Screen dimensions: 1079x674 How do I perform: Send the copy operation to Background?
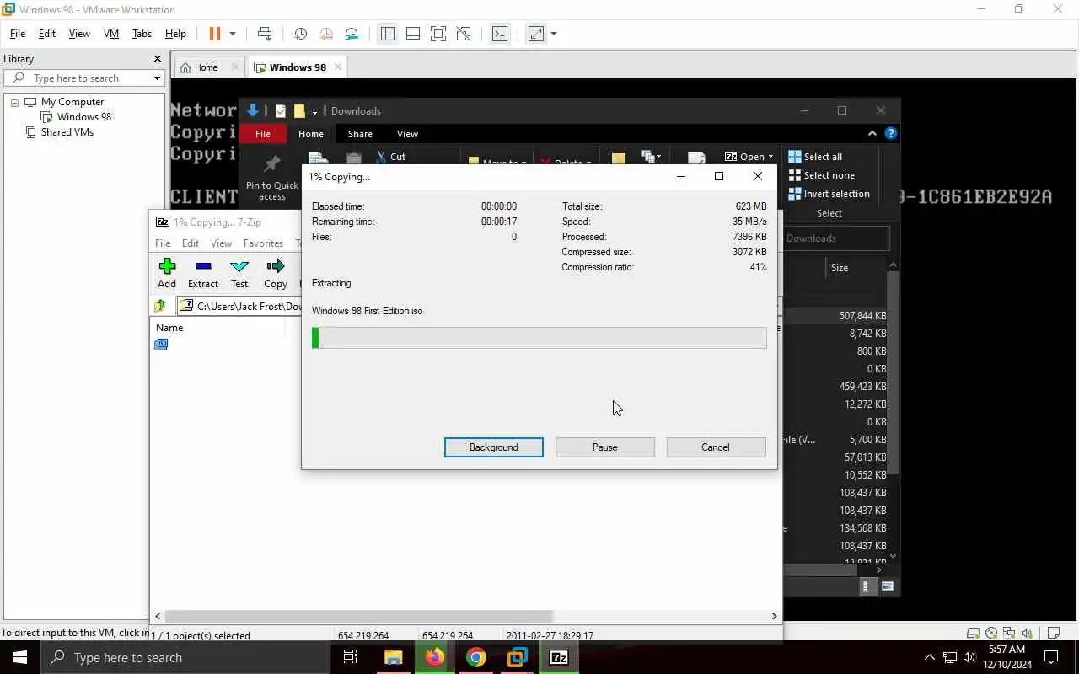coord(494,447)
